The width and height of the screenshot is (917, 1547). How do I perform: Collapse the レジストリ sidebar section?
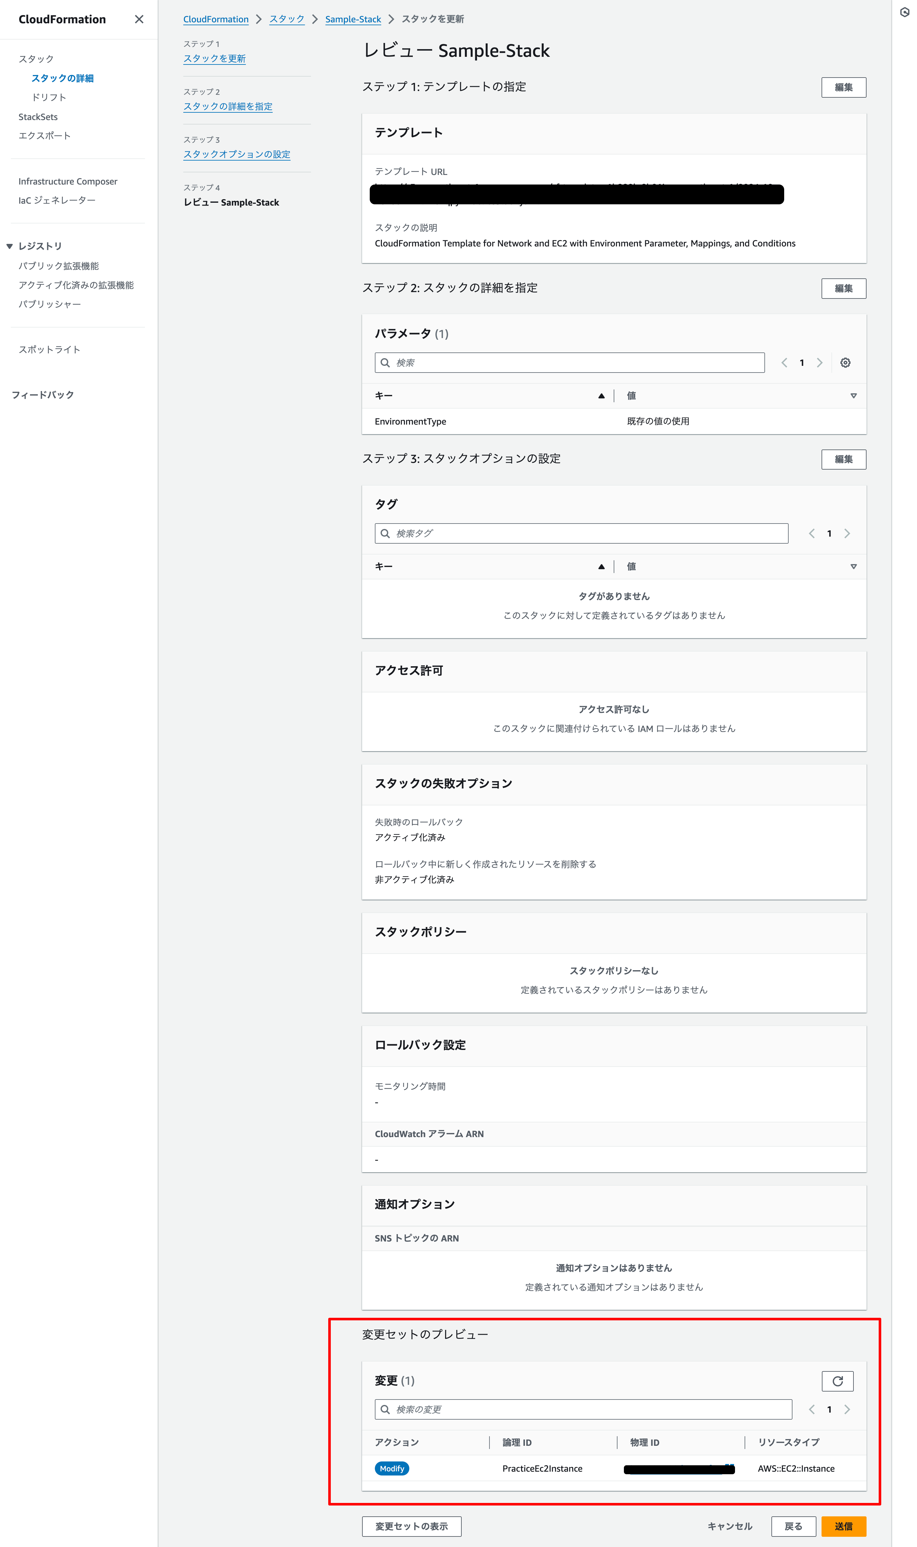(x=9, y=245)
